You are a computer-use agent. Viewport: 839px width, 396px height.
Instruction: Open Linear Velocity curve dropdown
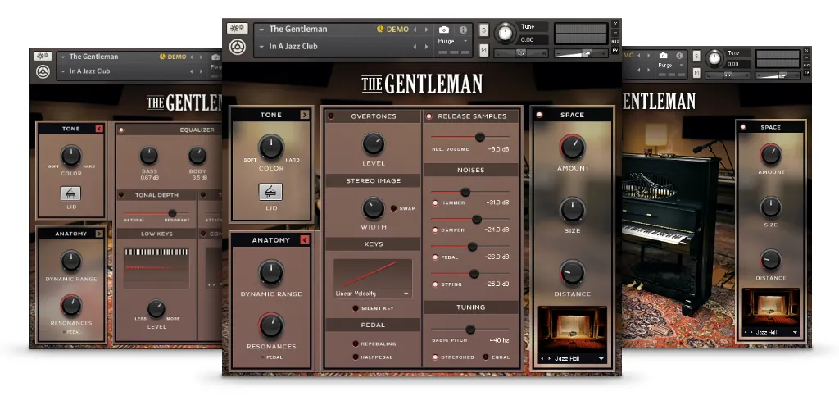[x=373, y=294]
